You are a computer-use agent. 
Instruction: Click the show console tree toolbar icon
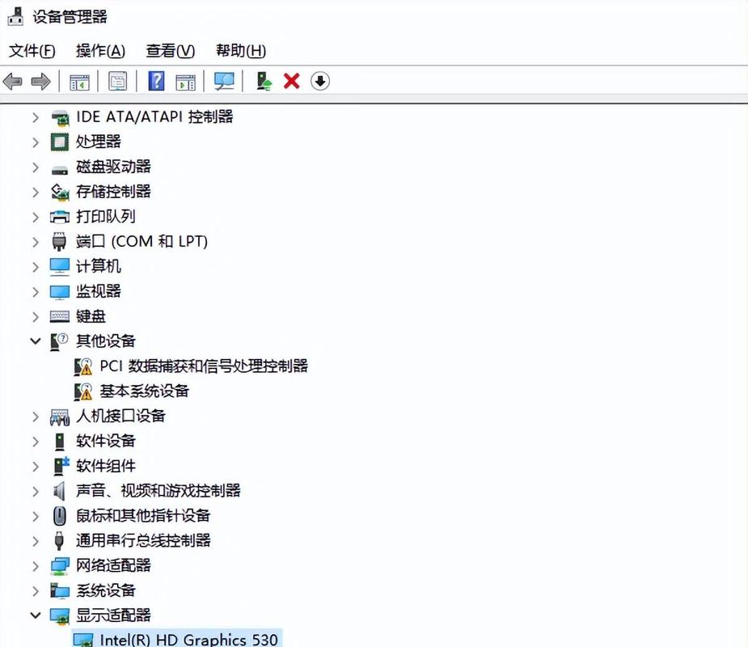pos(78,81)
